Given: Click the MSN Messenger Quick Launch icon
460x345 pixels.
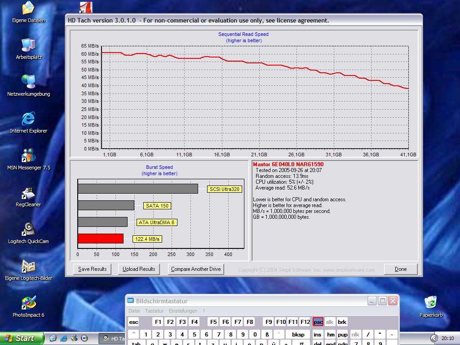Looking at the screenshot, I should (x=74, y=338).
